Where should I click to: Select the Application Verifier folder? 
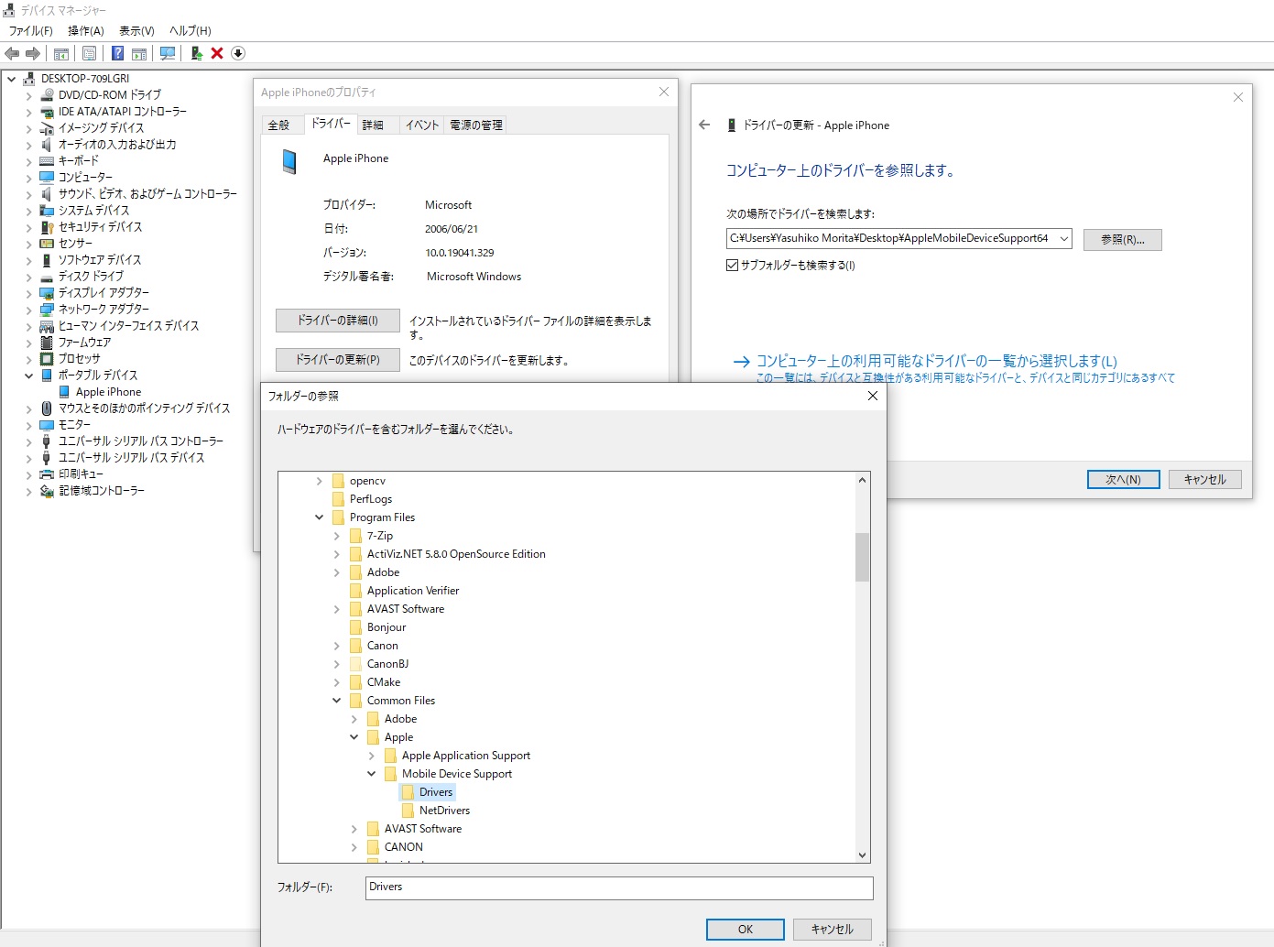[x=413, y=591]
